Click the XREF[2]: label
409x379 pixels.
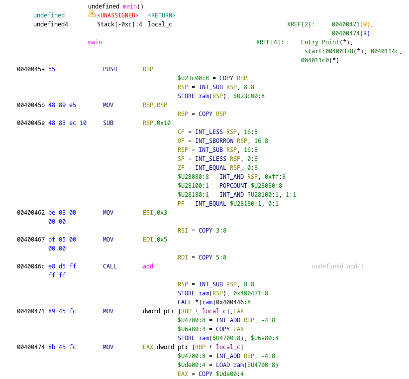tap(301, 24)
